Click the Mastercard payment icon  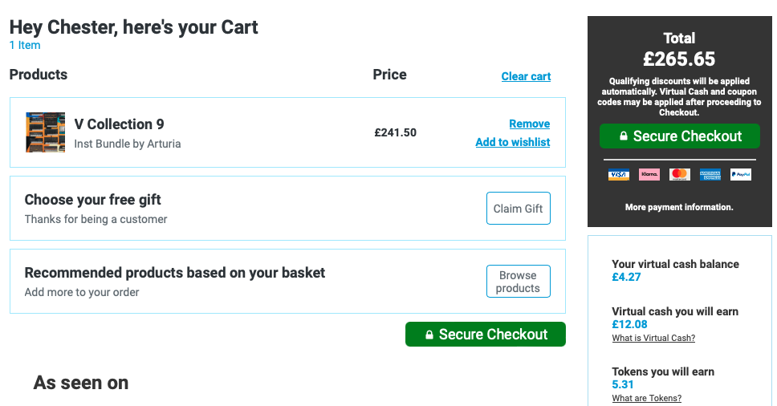679,174
